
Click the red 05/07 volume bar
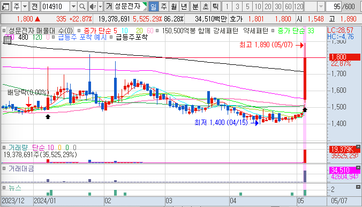tap(305, 157)
